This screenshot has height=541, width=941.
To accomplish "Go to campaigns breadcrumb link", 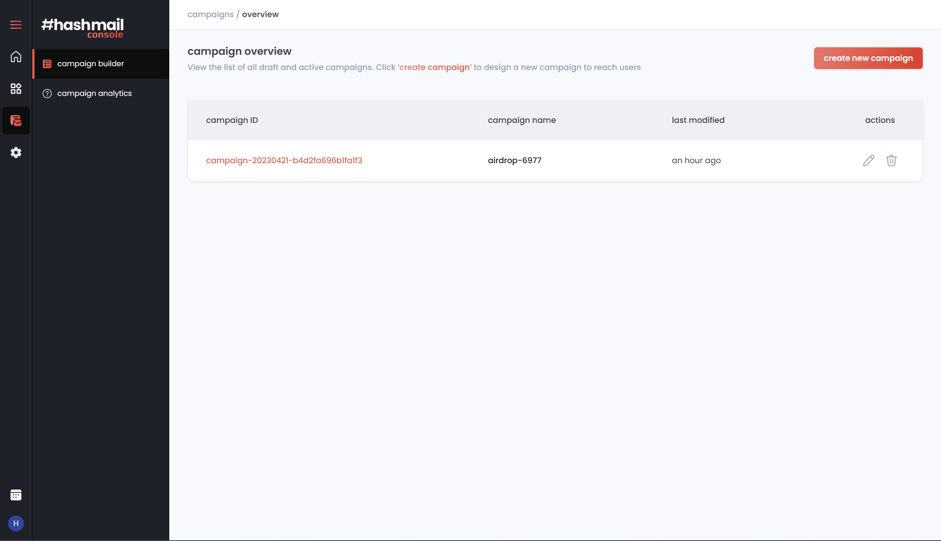I will coord(210,14).
